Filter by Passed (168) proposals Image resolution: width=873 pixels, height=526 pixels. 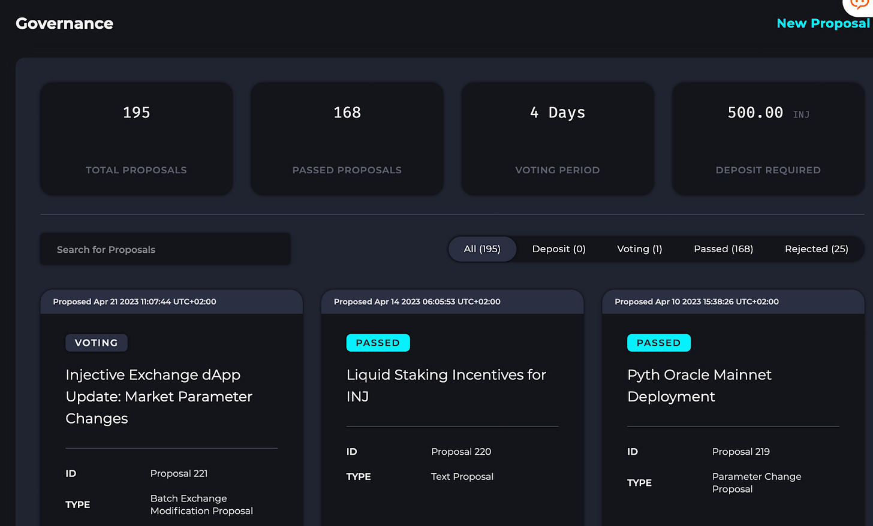724,249
